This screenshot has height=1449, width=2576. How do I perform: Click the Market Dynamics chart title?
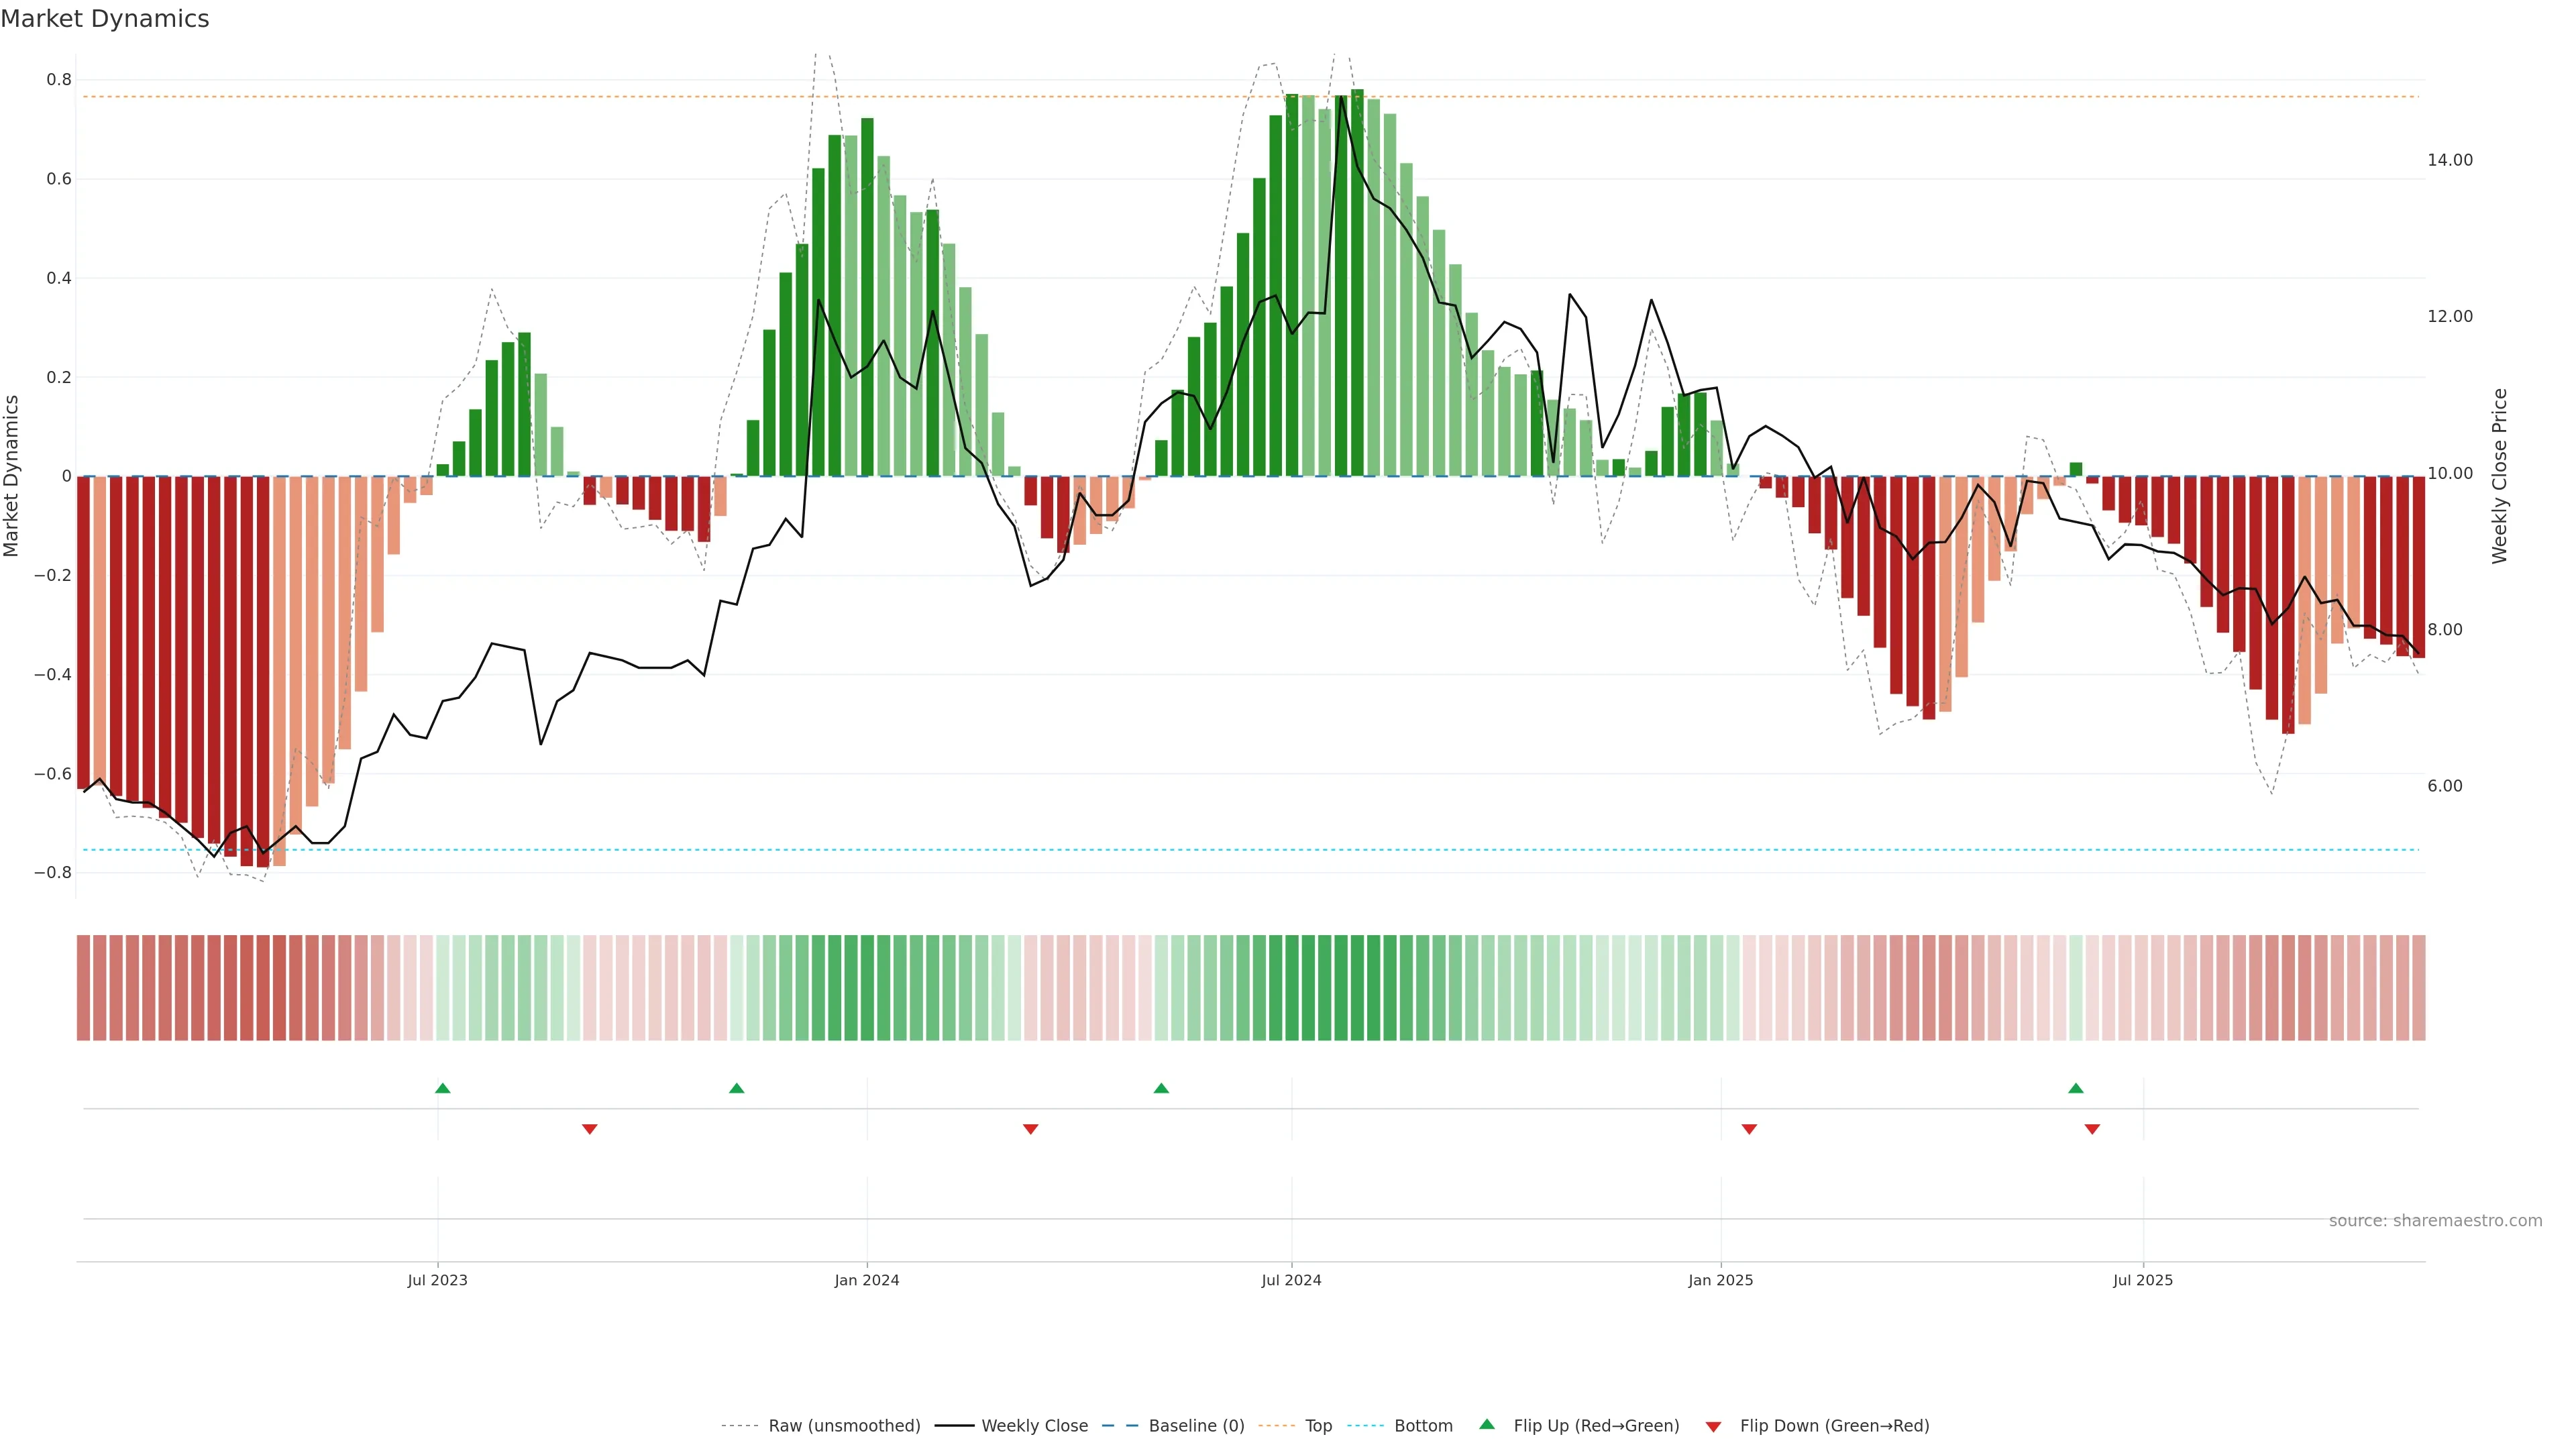[105, 19]
